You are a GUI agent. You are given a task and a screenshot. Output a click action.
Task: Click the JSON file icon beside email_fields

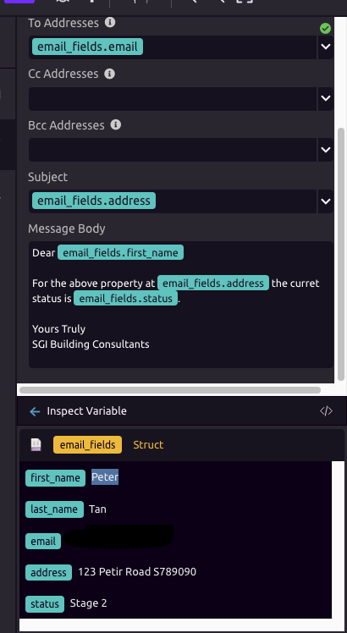coord(36,444)
